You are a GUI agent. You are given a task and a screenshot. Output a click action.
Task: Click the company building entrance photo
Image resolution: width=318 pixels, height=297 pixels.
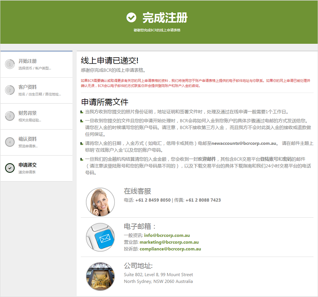100,276
